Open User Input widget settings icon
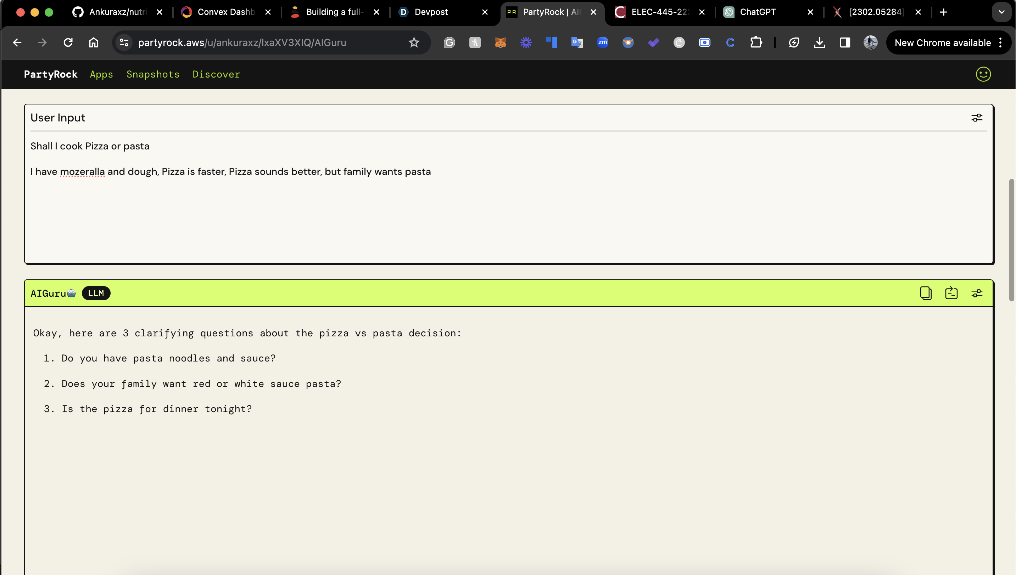Viewport: 1016px width, 575px height. click(977, 118)
